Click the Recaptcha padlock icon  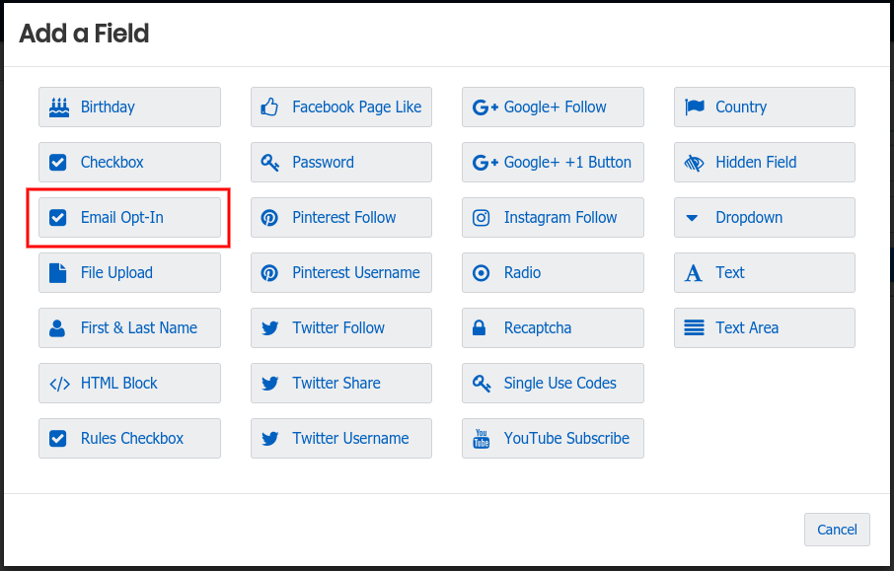pyautogui.click(x=482, y=328)
